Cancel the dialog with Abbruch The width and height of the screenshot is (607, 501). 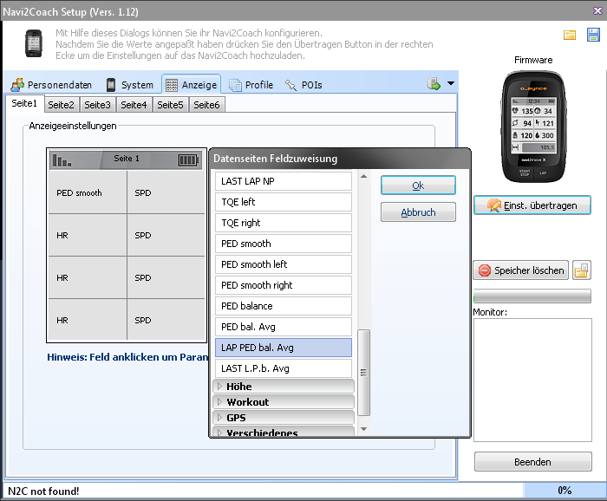pos(418,212)
